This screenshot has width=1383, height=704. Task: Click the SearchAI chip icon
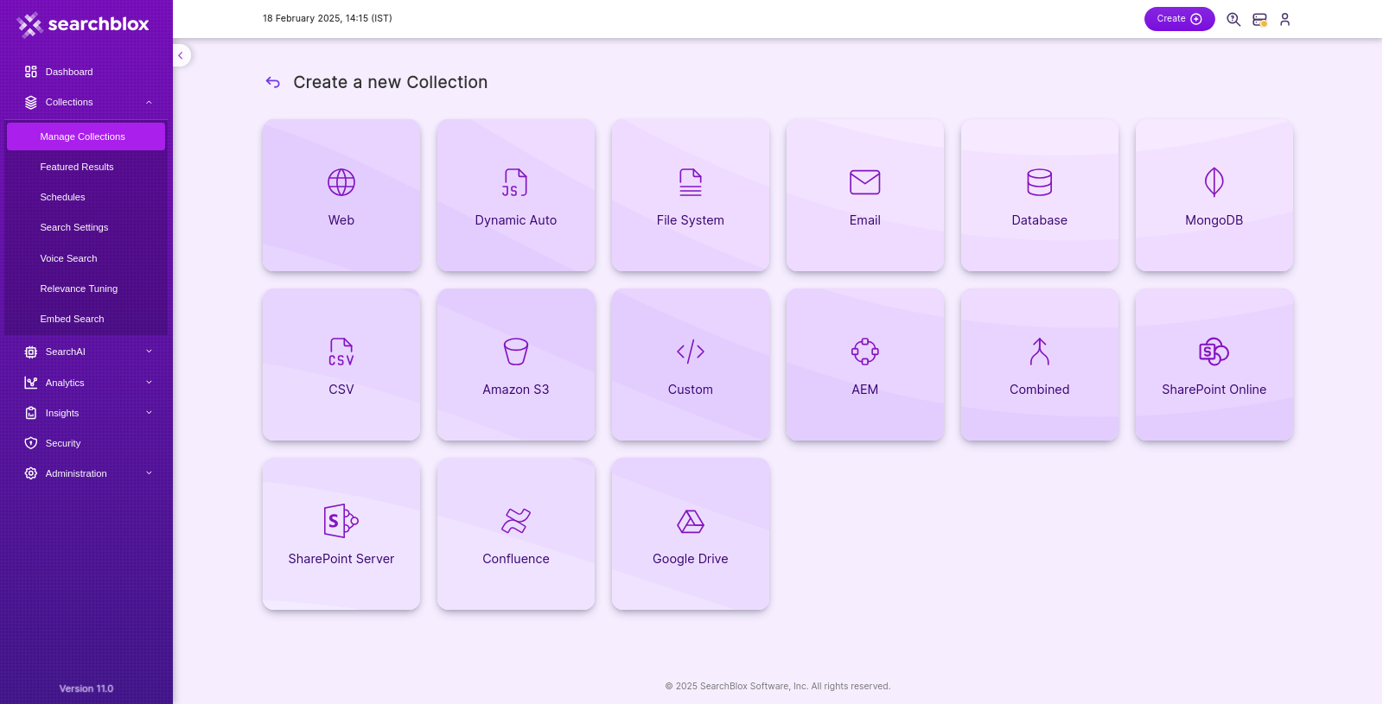click(x=31, y=352)
